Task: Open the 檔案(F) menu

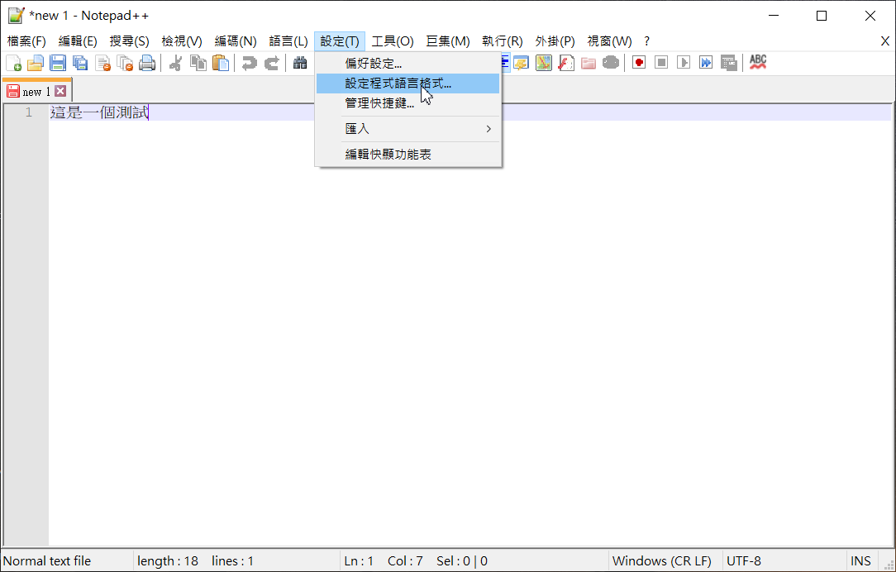Action: tap(26, 41)
